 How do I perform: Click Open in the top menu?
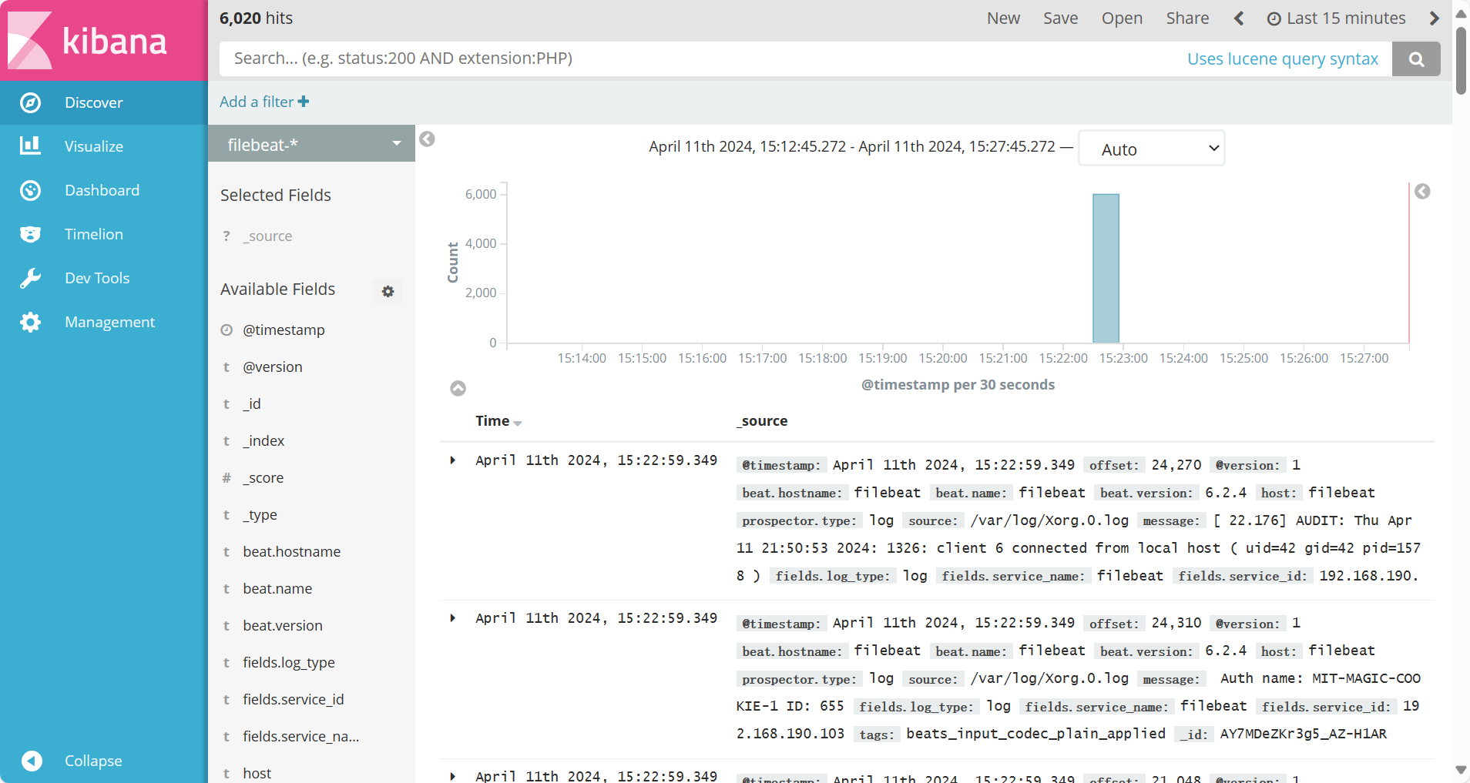click(1122, 18)
